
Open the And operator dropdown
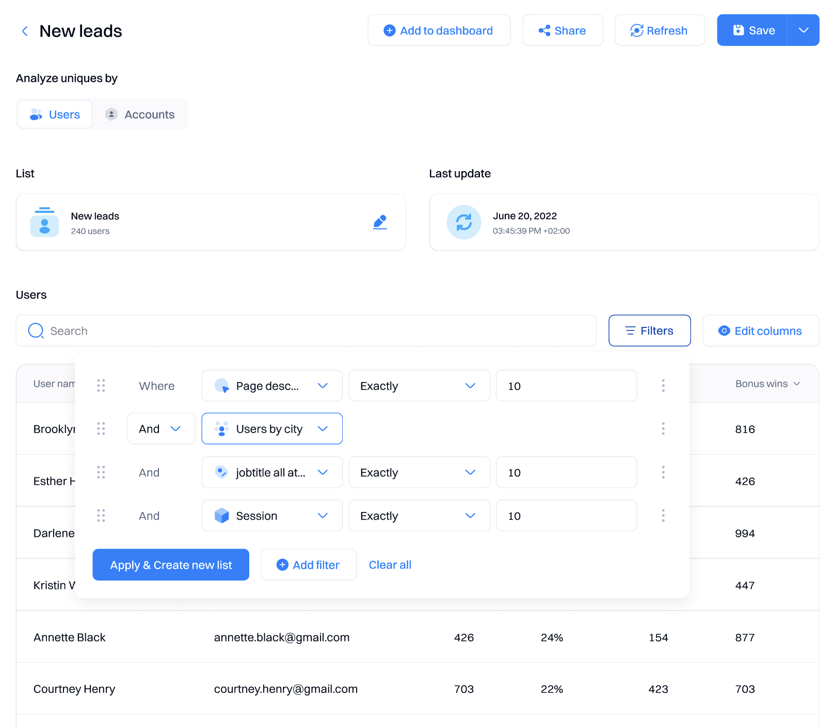pyautogui.click(x=161, y=428)
